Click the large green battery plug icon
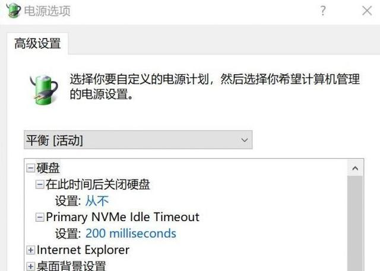The width and height of the screenshot is (380, 271). [x=44, y=90]
